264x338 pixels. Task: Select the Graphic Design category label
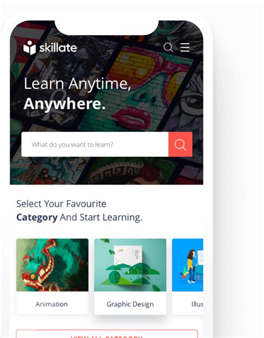click(x=130, y=304)
